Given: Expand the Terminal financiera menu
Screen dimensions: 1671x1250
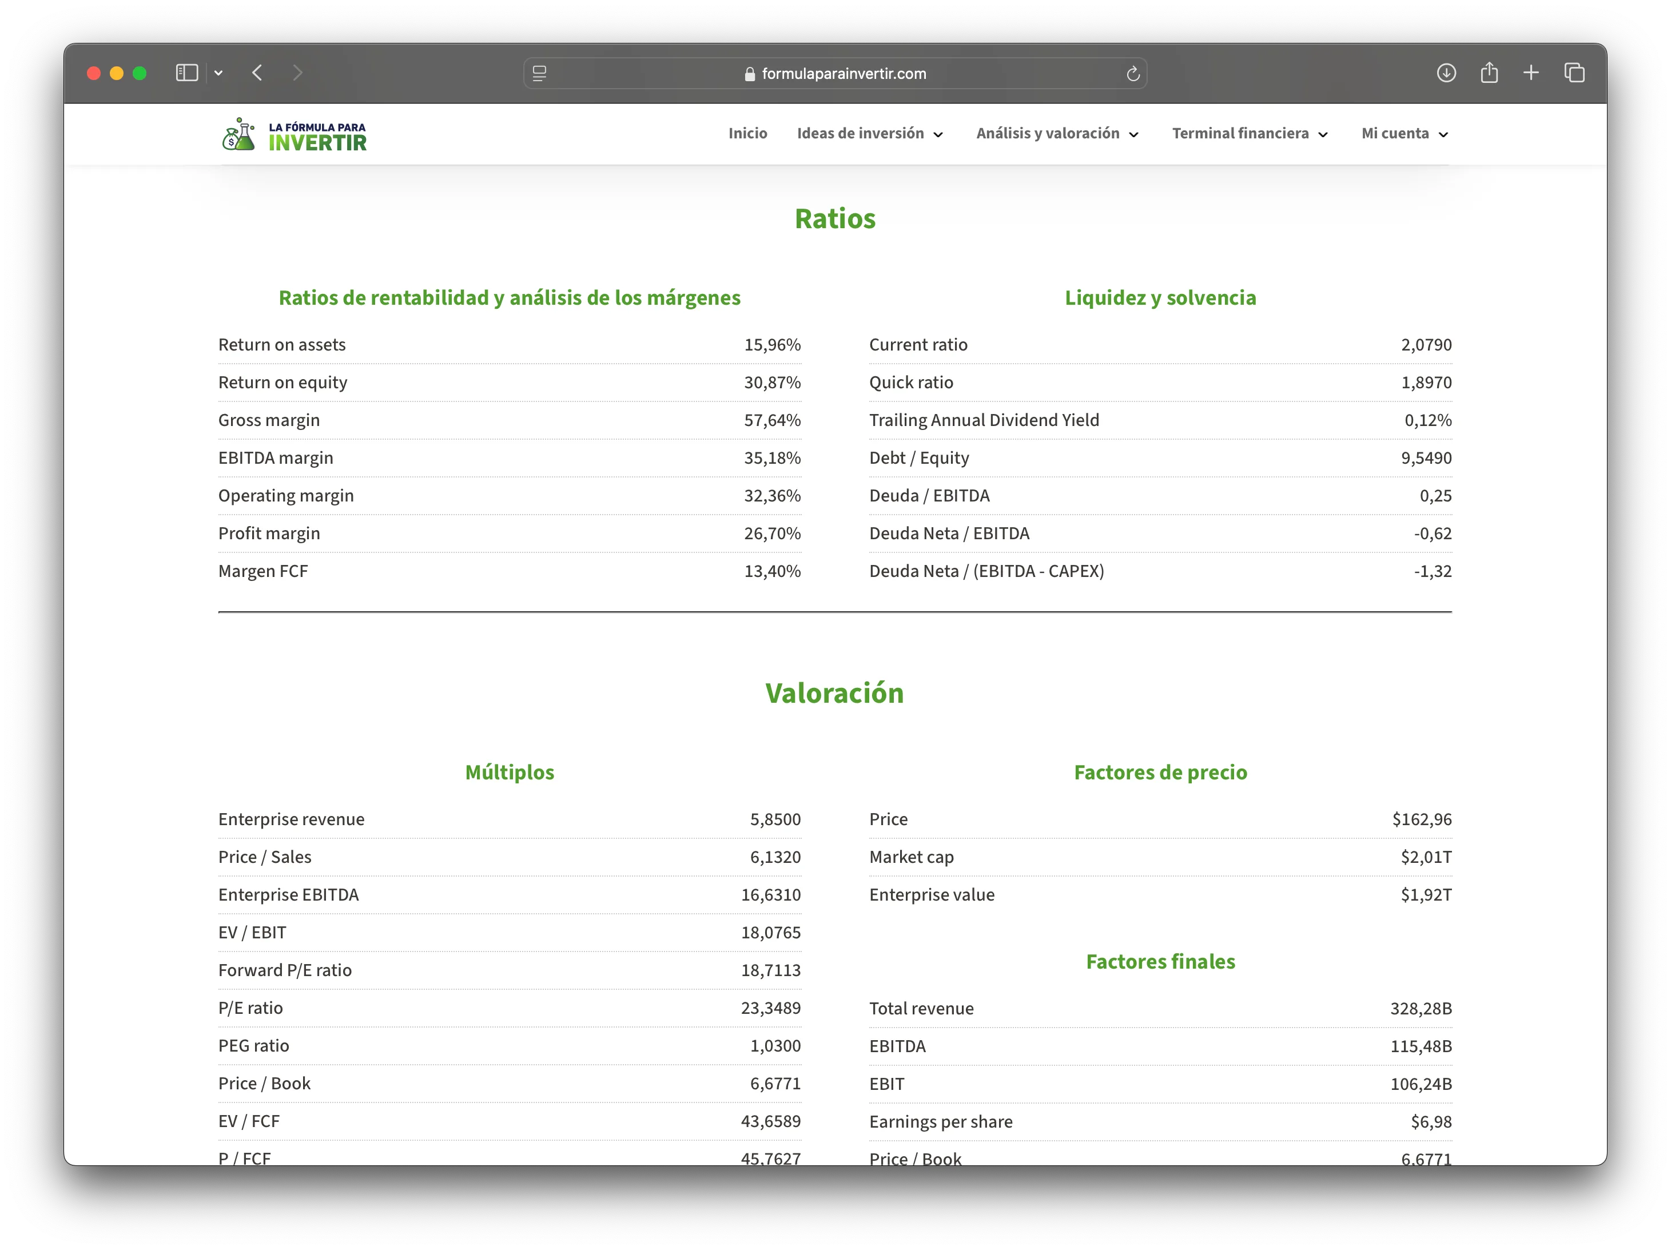Looking at the screenshot, I should (x=1250, y=133).
